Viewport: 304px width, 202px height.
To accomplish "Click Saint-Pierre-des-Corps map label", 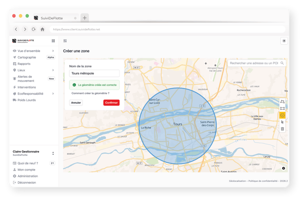I will pos(207,124).
